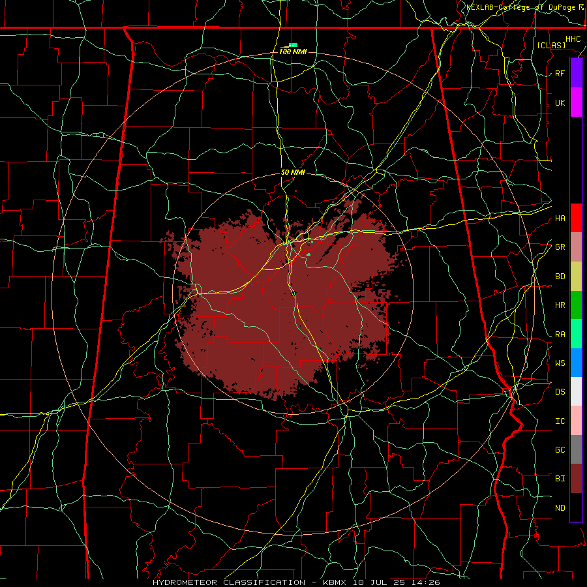Click the DS legend label

560,392
